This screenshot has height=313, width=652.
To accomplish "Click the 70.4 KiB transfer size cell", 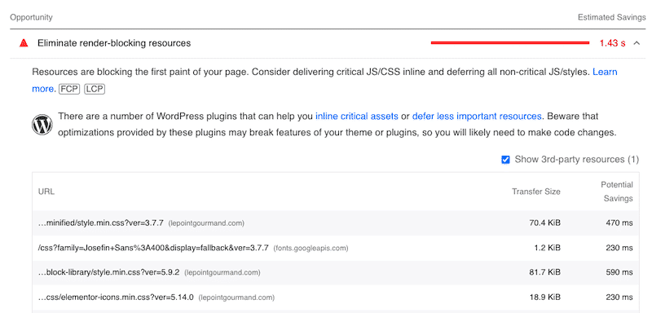I will point(544,223).
